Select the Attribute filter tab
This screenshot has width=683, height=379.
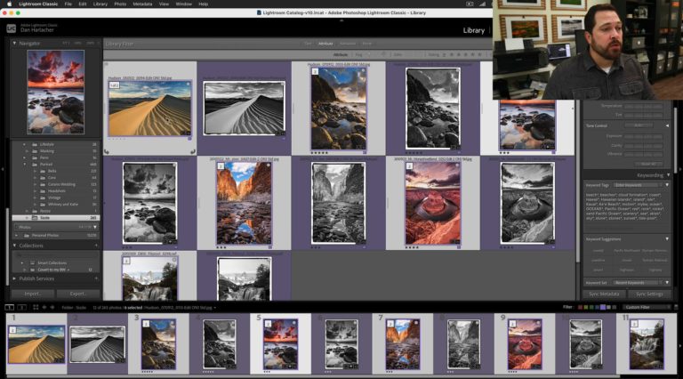pos(325,44)
